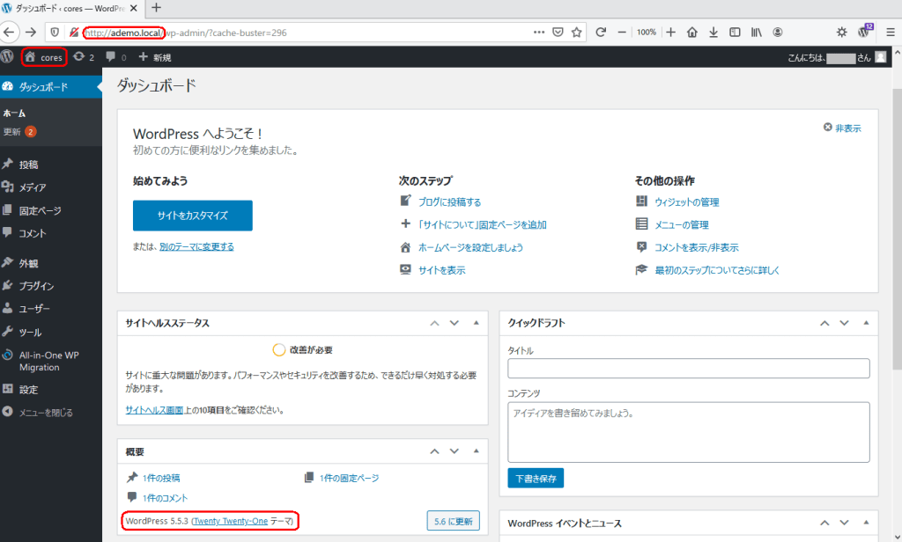This screenshot has width=902, height=542.
Task: Focus the タイトル input field
Action: (689, 369)
